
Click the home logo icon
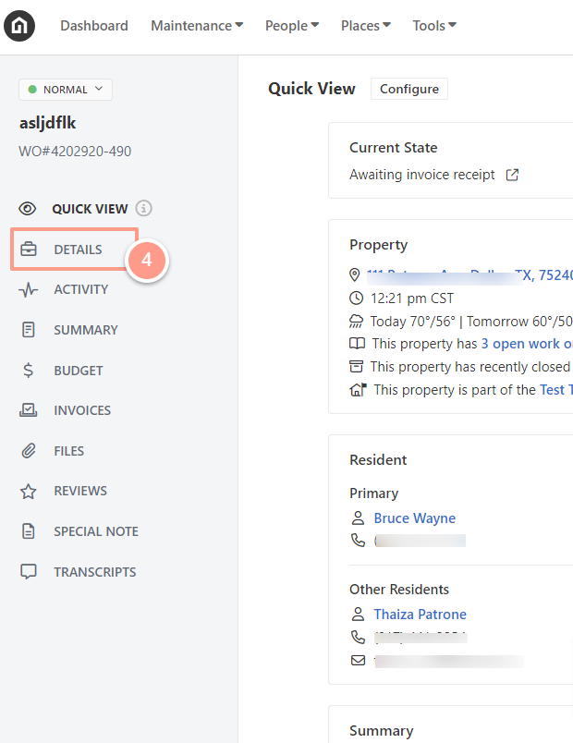tap(19, 26)
